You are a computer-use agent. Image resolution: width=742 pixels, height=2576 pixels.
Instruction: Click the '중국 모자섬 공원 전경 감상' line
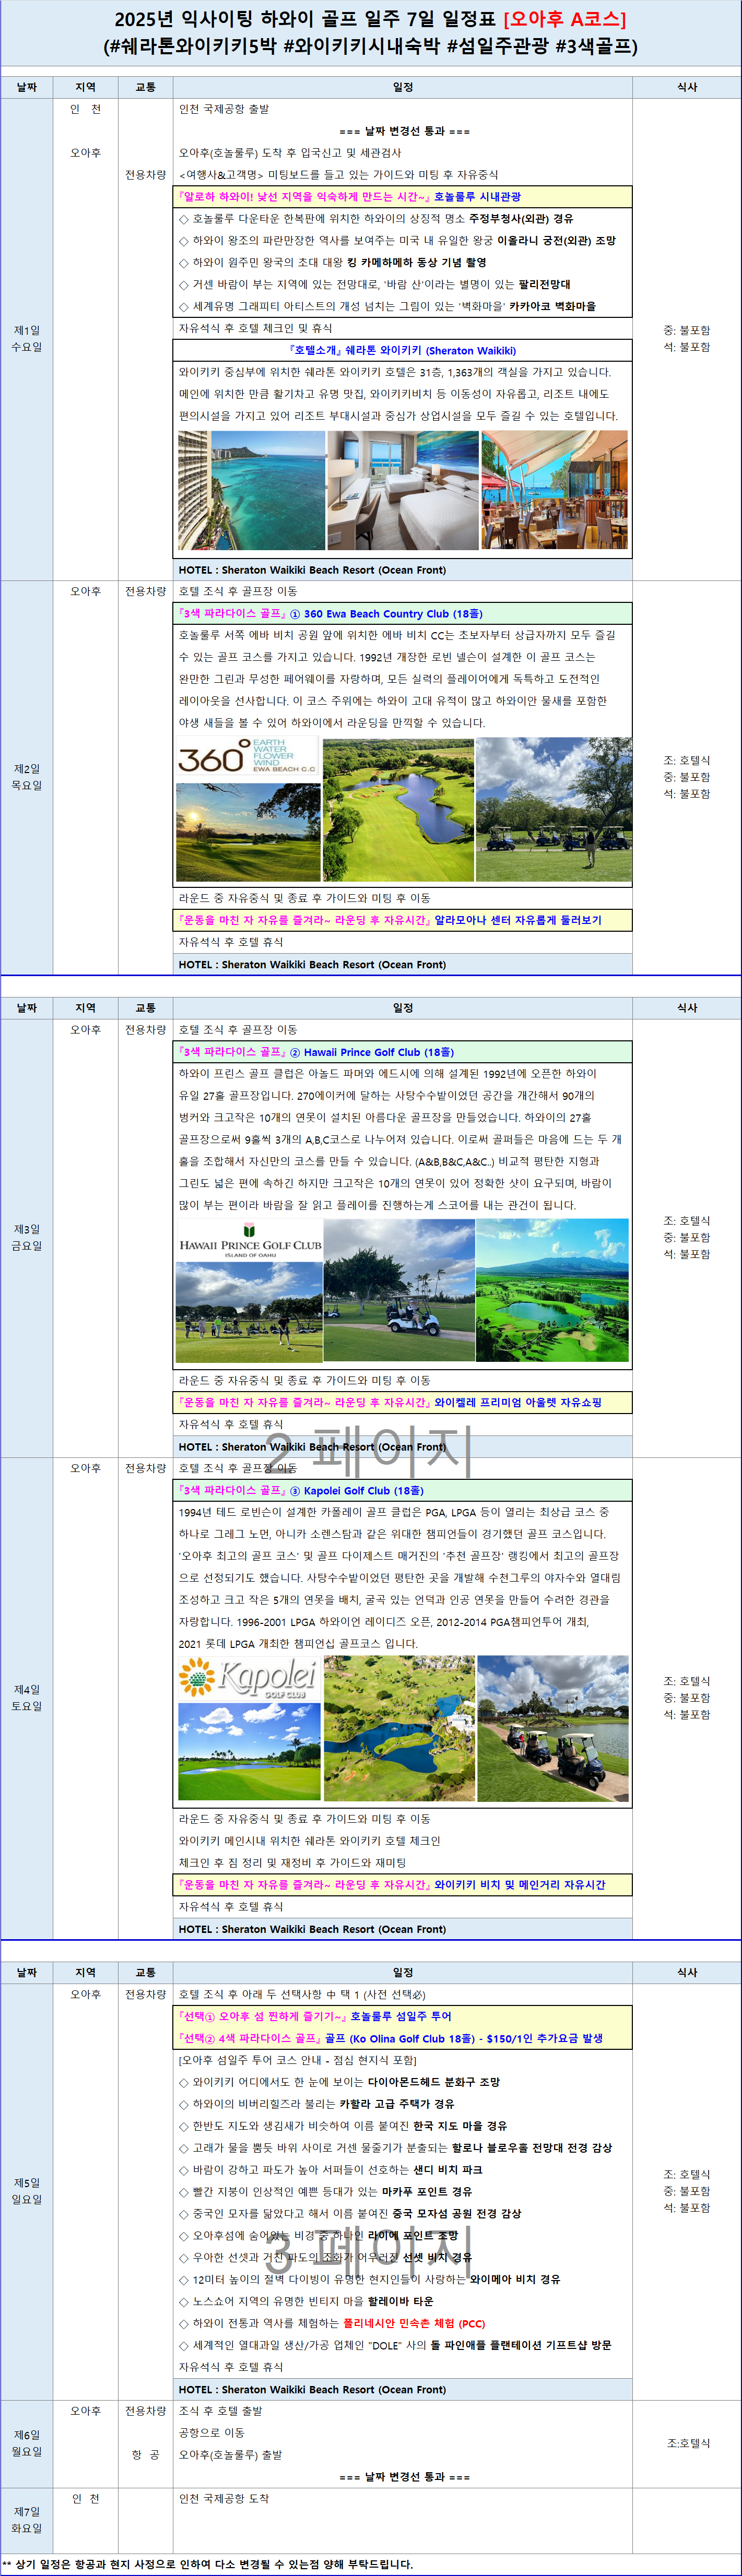coord(350,2214)
